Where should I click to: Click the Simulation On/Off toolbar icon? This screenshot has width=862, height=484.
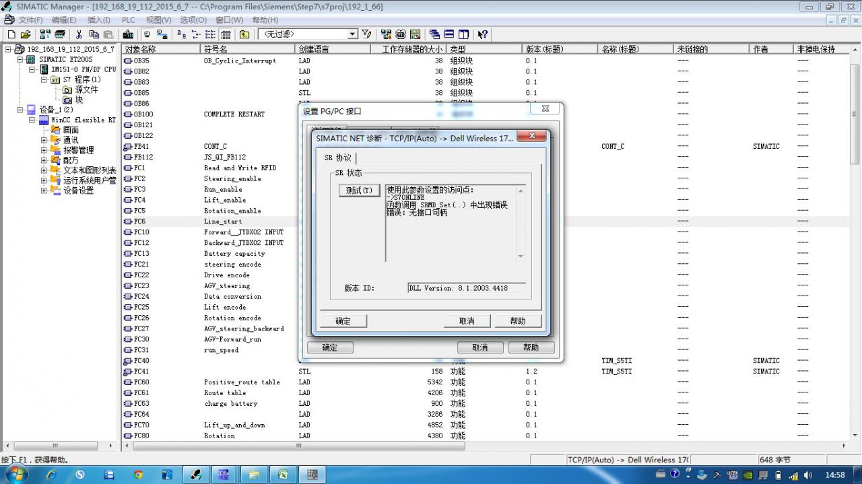[401, 34]
